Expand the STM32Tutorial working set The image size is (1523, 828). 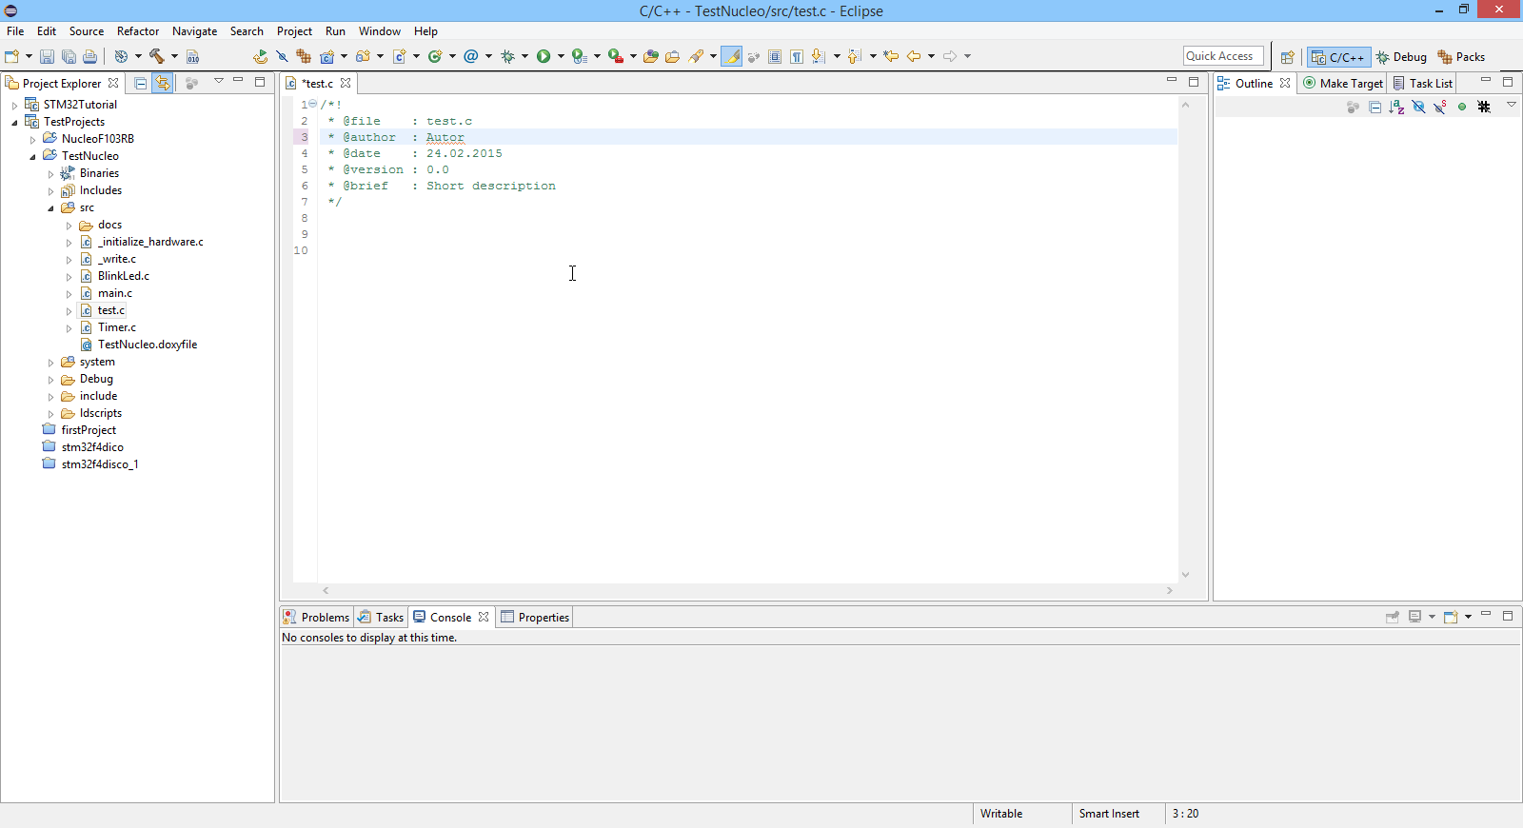click(x=14, y=105)
